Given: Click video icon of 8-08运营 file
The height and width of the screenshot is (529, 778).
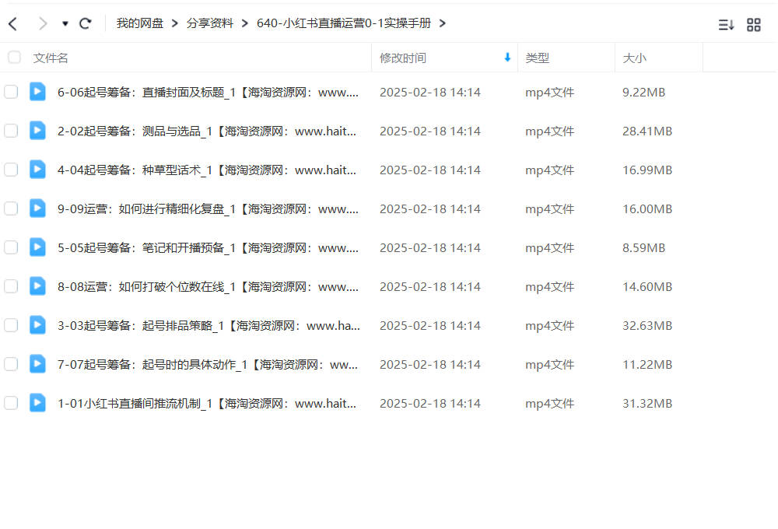Looking at the screenshot, I should (x=37, y=286).
